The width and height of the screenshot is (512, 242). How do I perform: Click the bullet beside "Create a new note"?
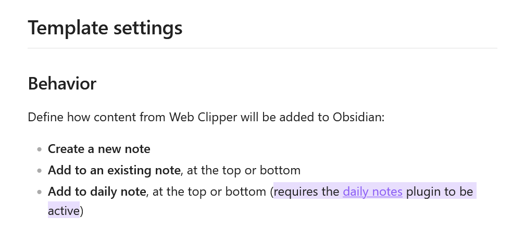point(40,150)
